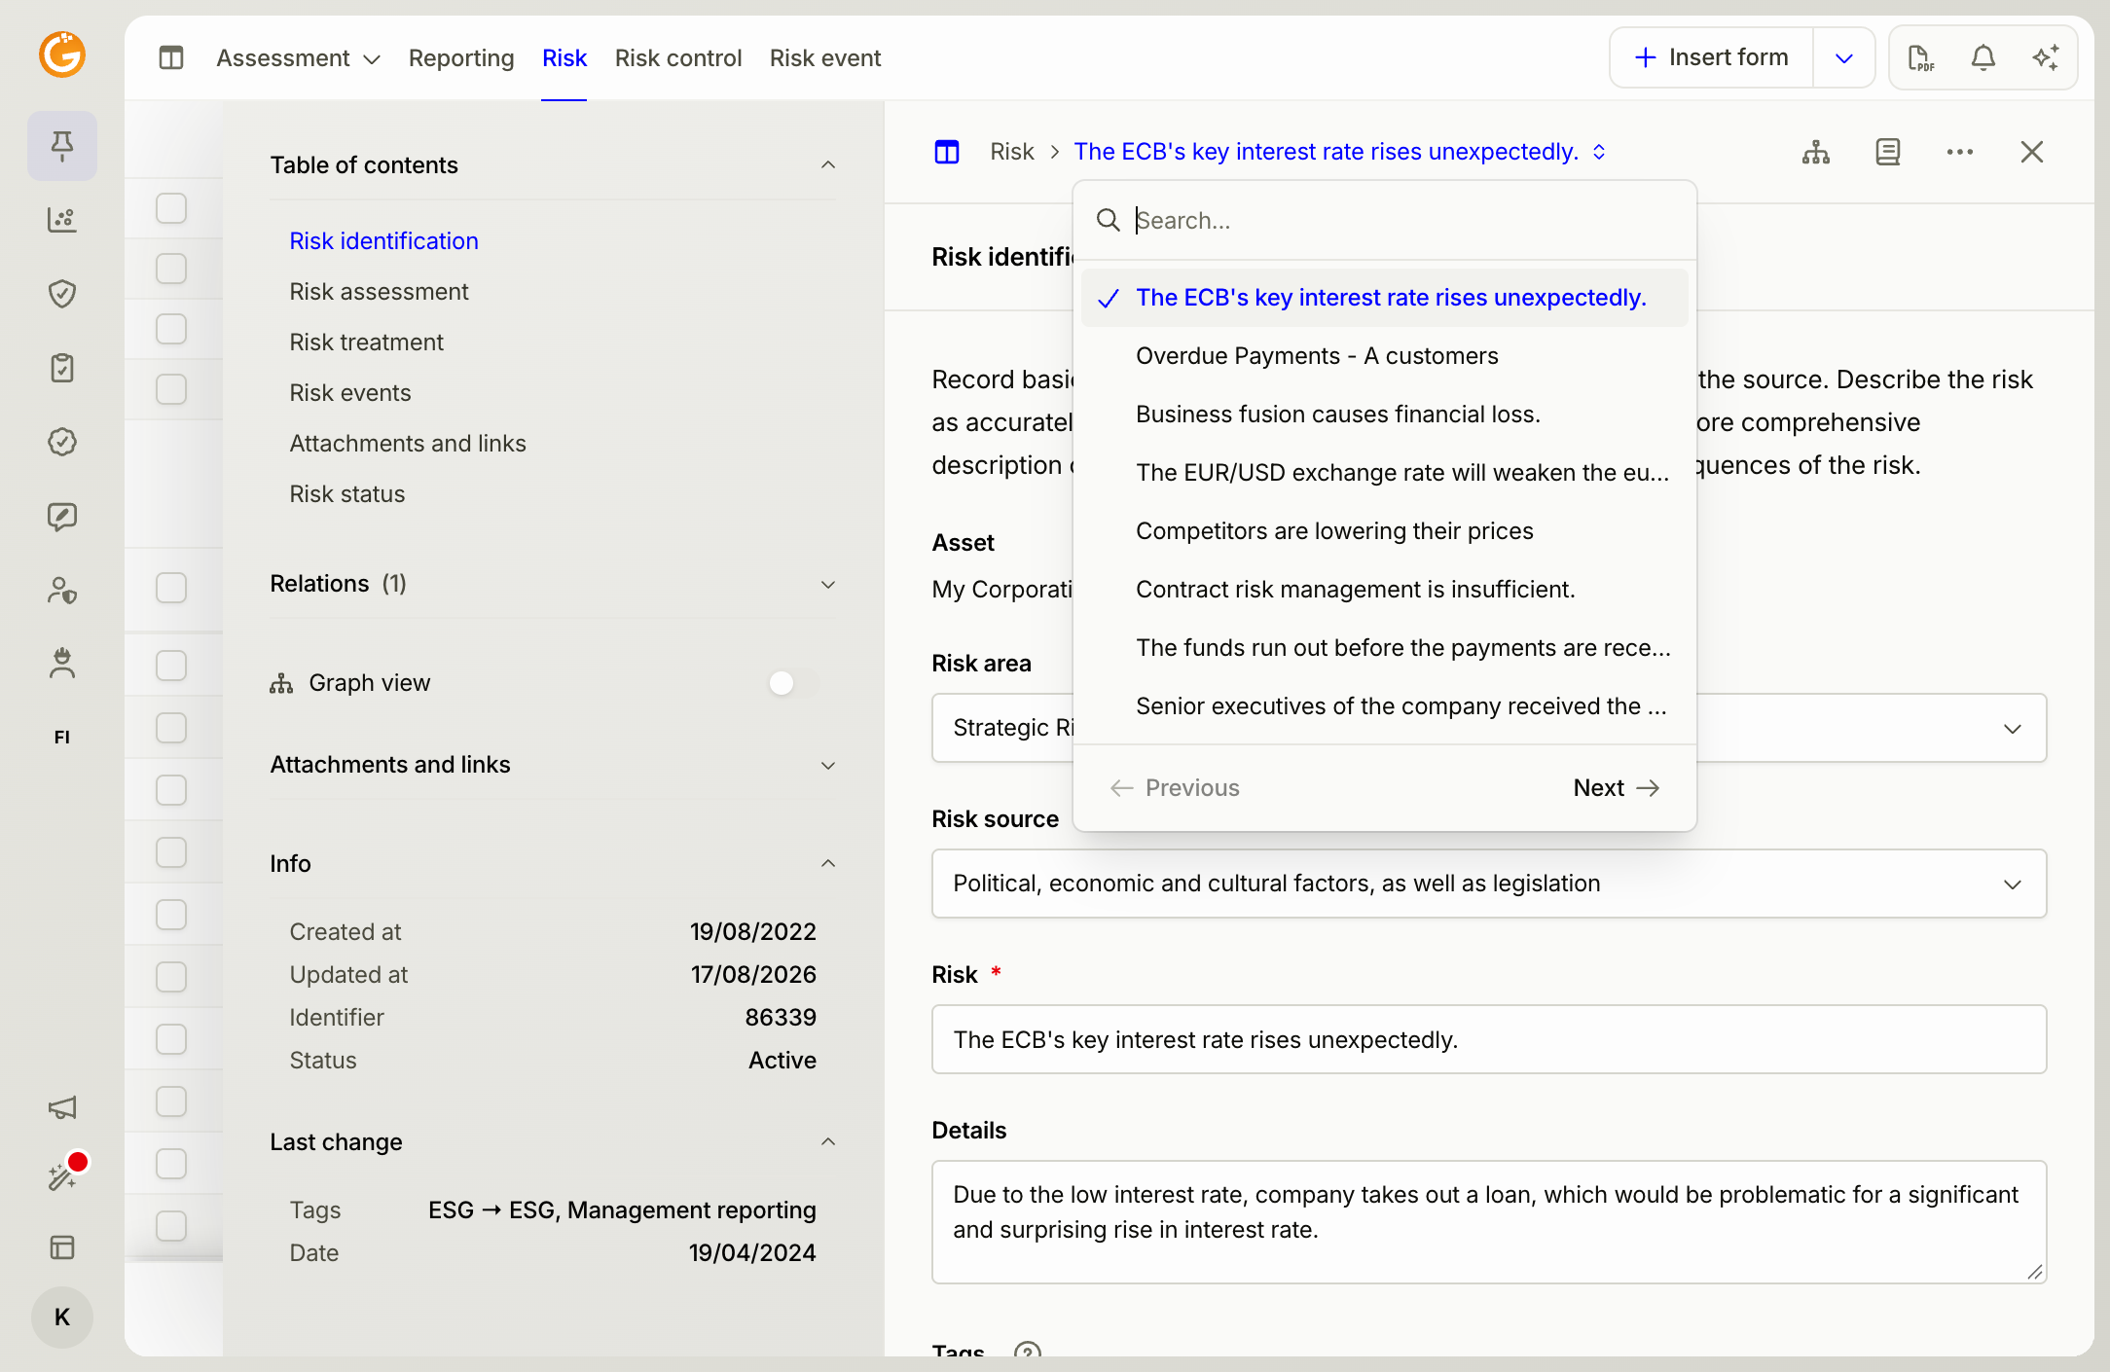Tick the checkbox beside Relations row
Image resolution: width=2110 pixels, height=1372 pixels.
click(x=171, y=588)
